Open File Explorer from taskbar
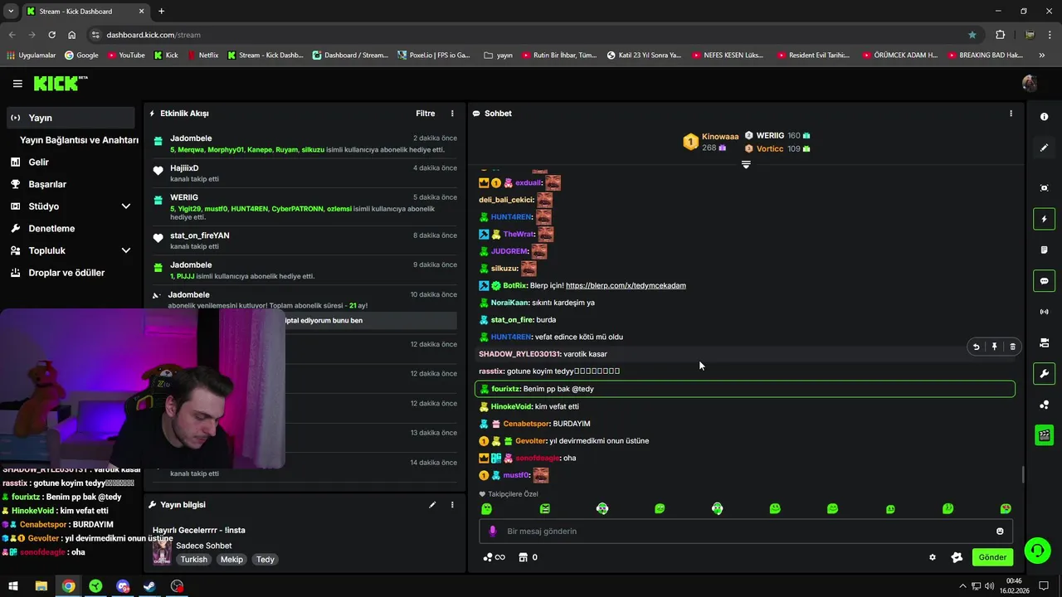 click(x=41, y=586)
